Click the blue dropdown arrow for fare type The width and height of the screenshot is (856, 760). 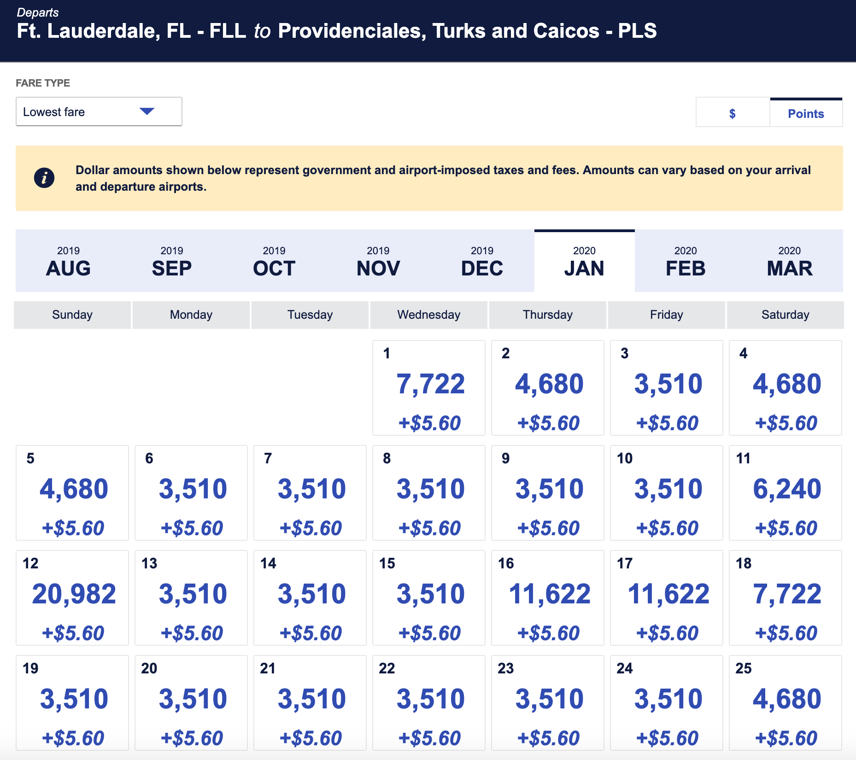pyautogui.click(x=147, y=111)
